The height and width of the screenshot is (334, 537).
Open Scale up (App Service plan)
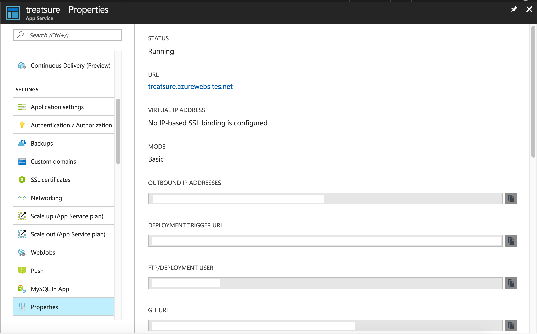coord(64,216)
